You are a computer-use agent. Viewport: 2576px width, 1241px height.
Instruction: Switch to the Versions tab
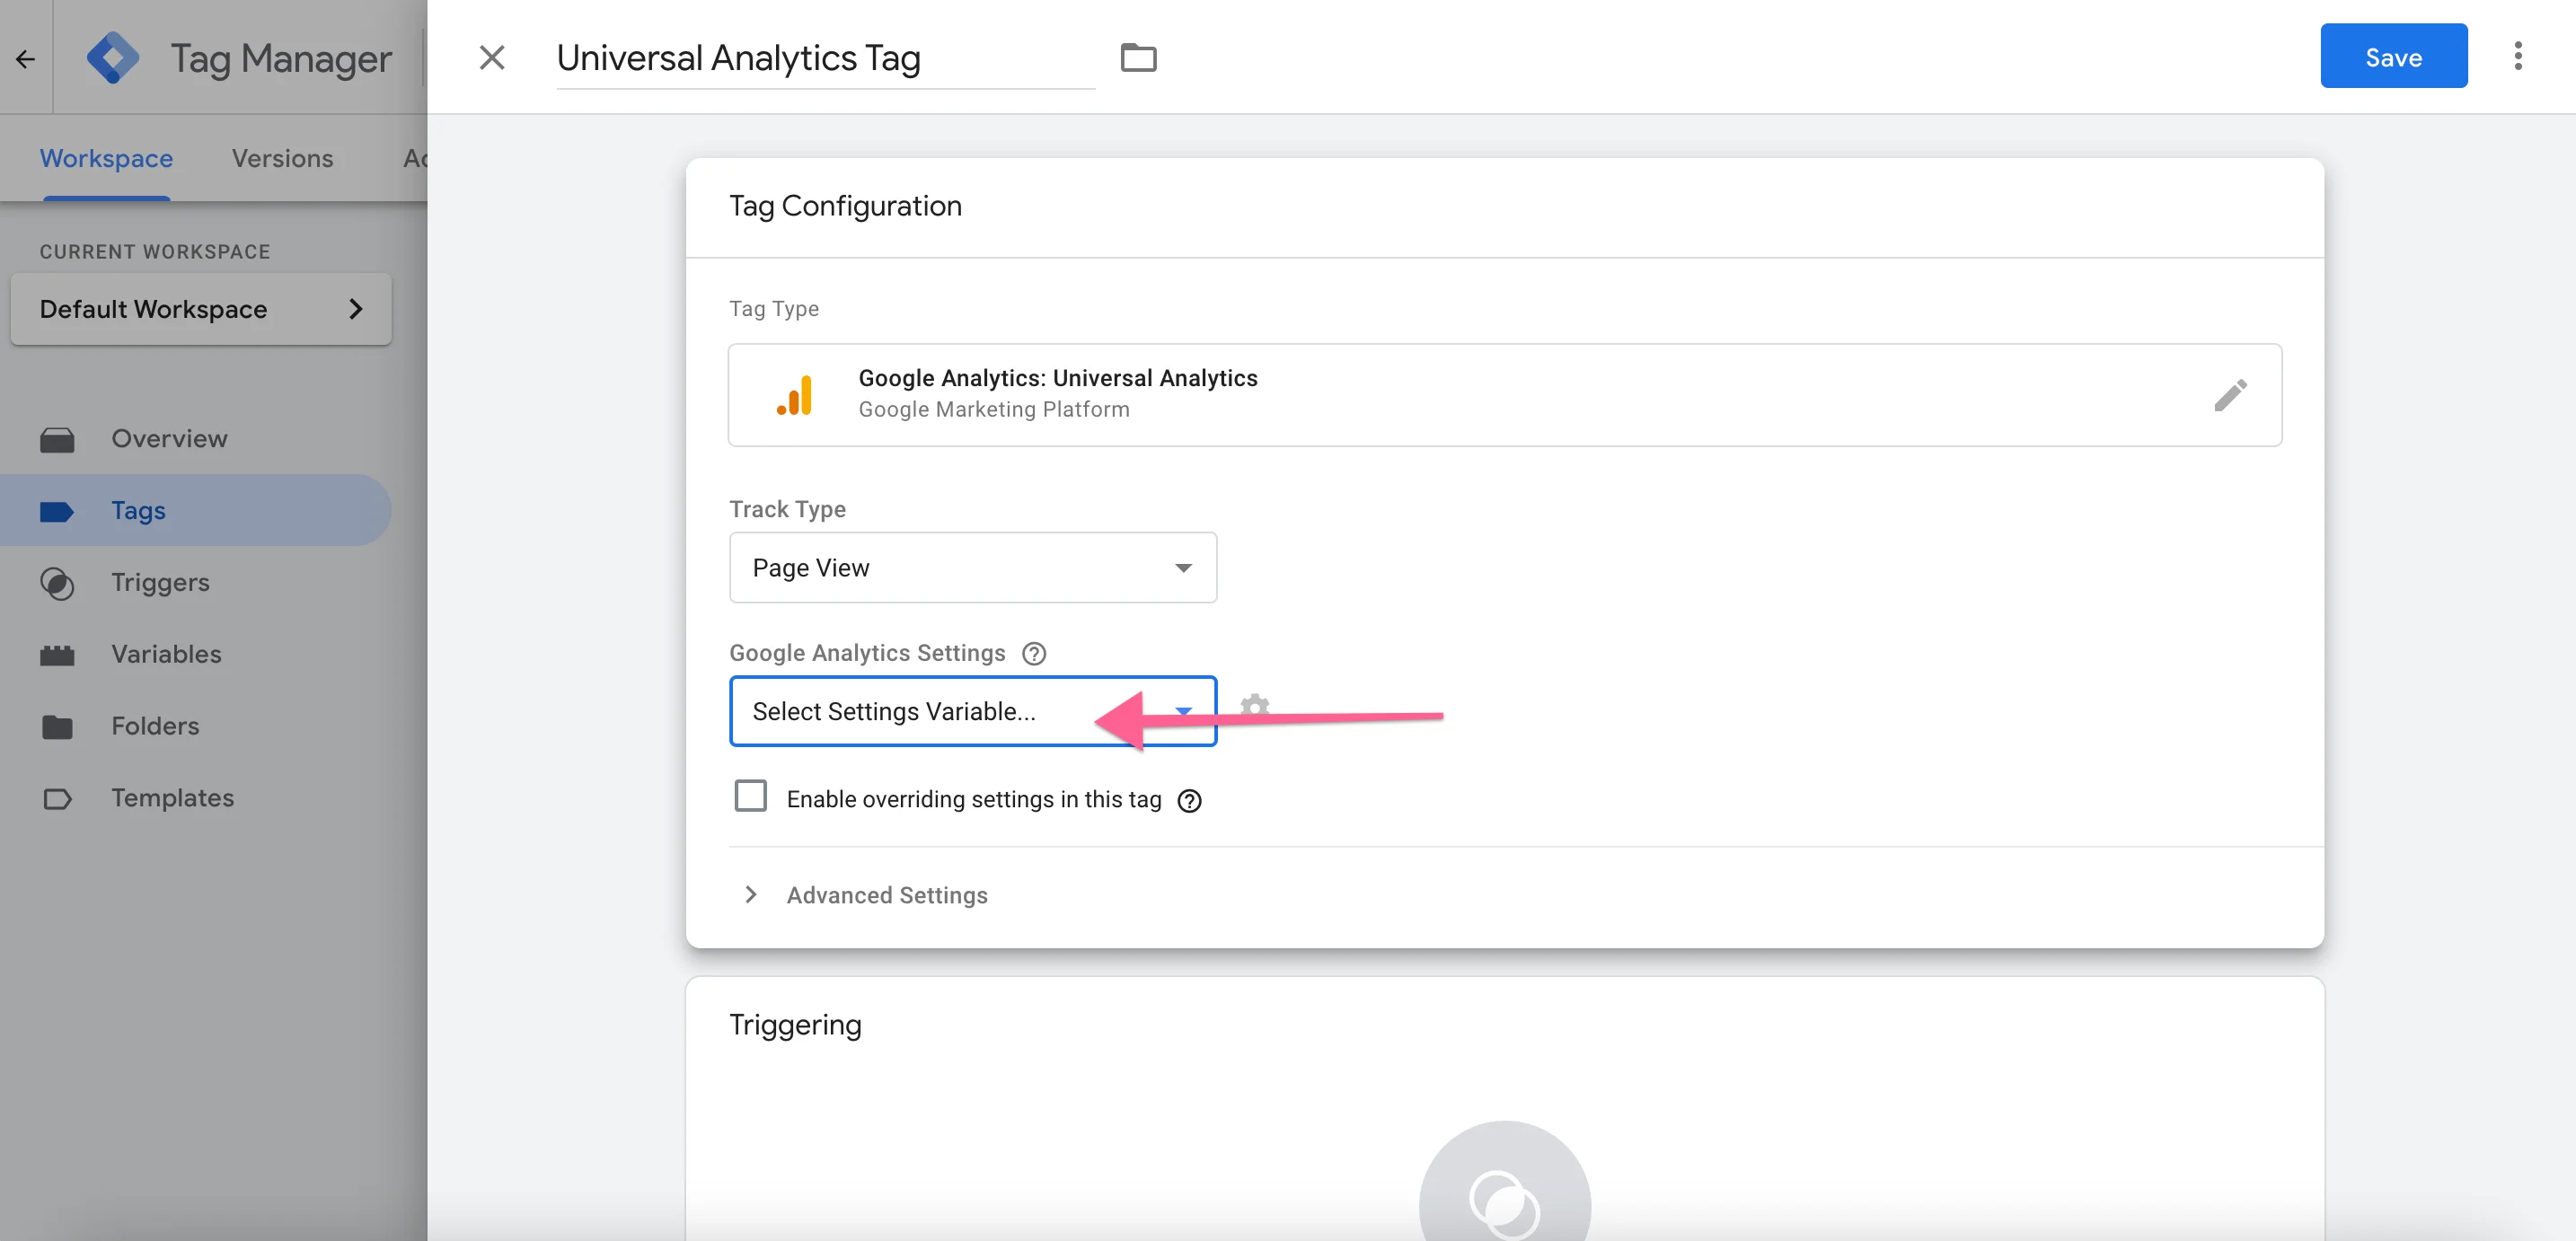pos(282,158)
